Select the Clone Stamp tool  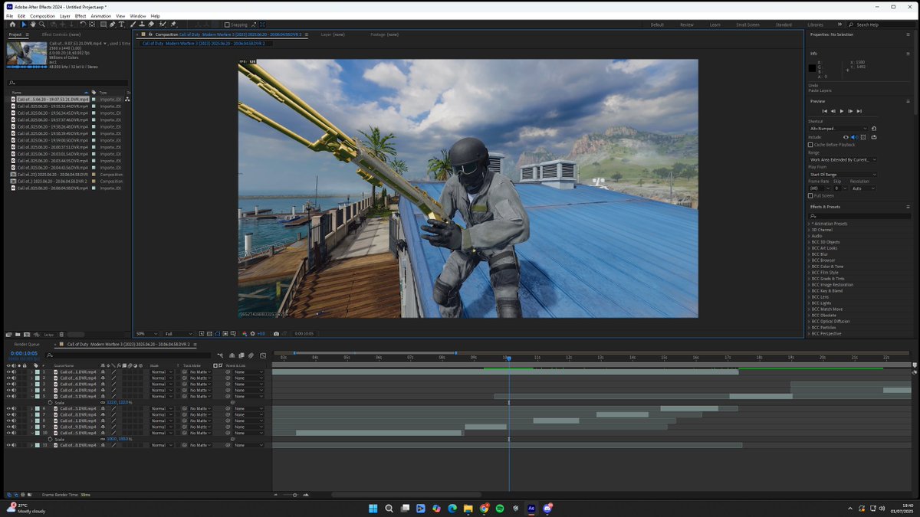coord(142,24)
